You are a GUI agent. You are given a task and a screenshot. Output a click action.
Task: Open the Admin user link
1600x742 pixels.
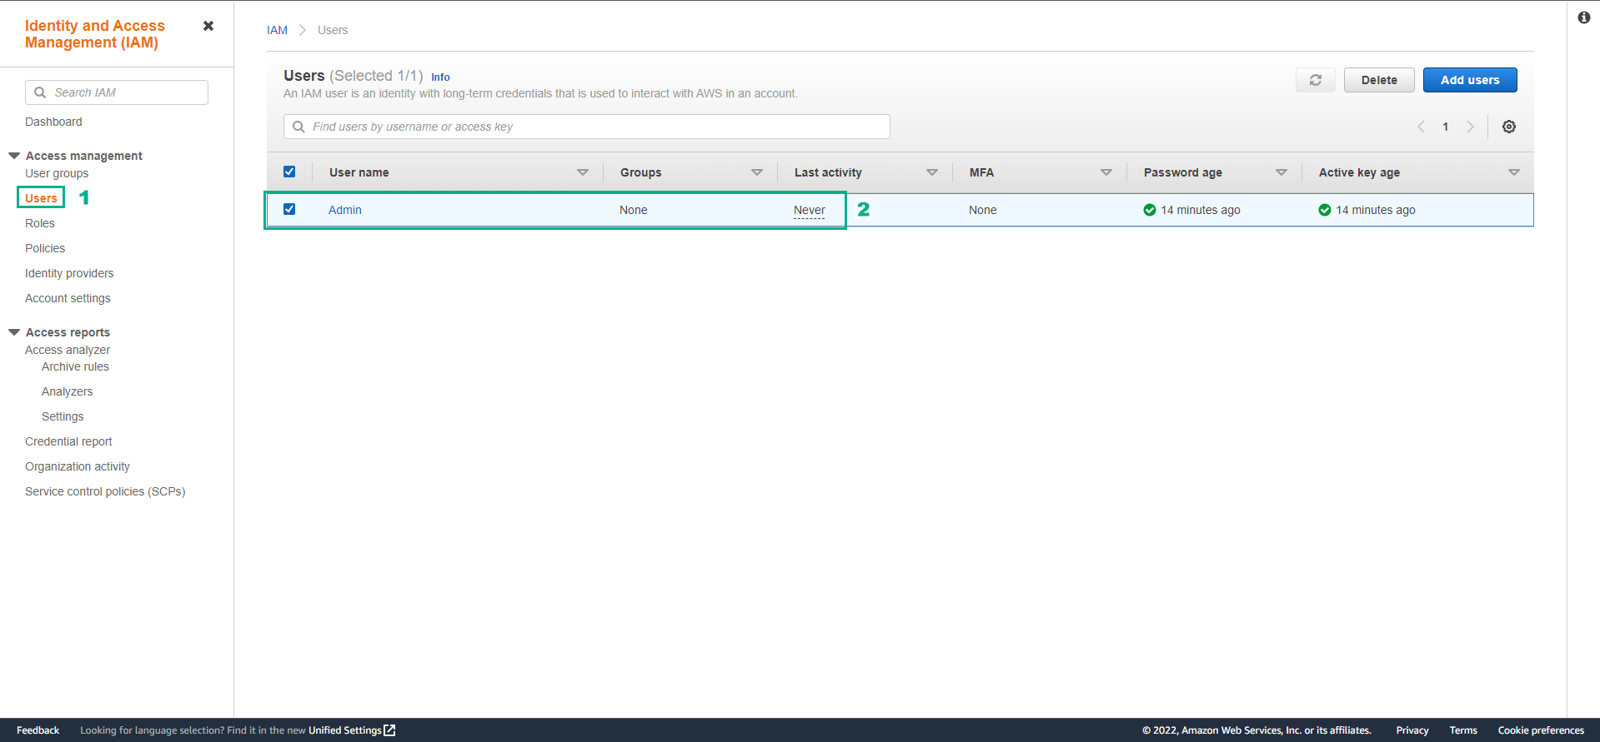point(345,210)
